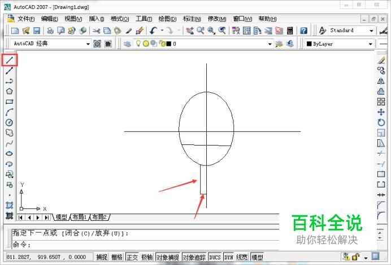Image resolution: width=391 pixels, height=265 pixels.
Task: Select the Polygon tool
Action: [10, 91]
